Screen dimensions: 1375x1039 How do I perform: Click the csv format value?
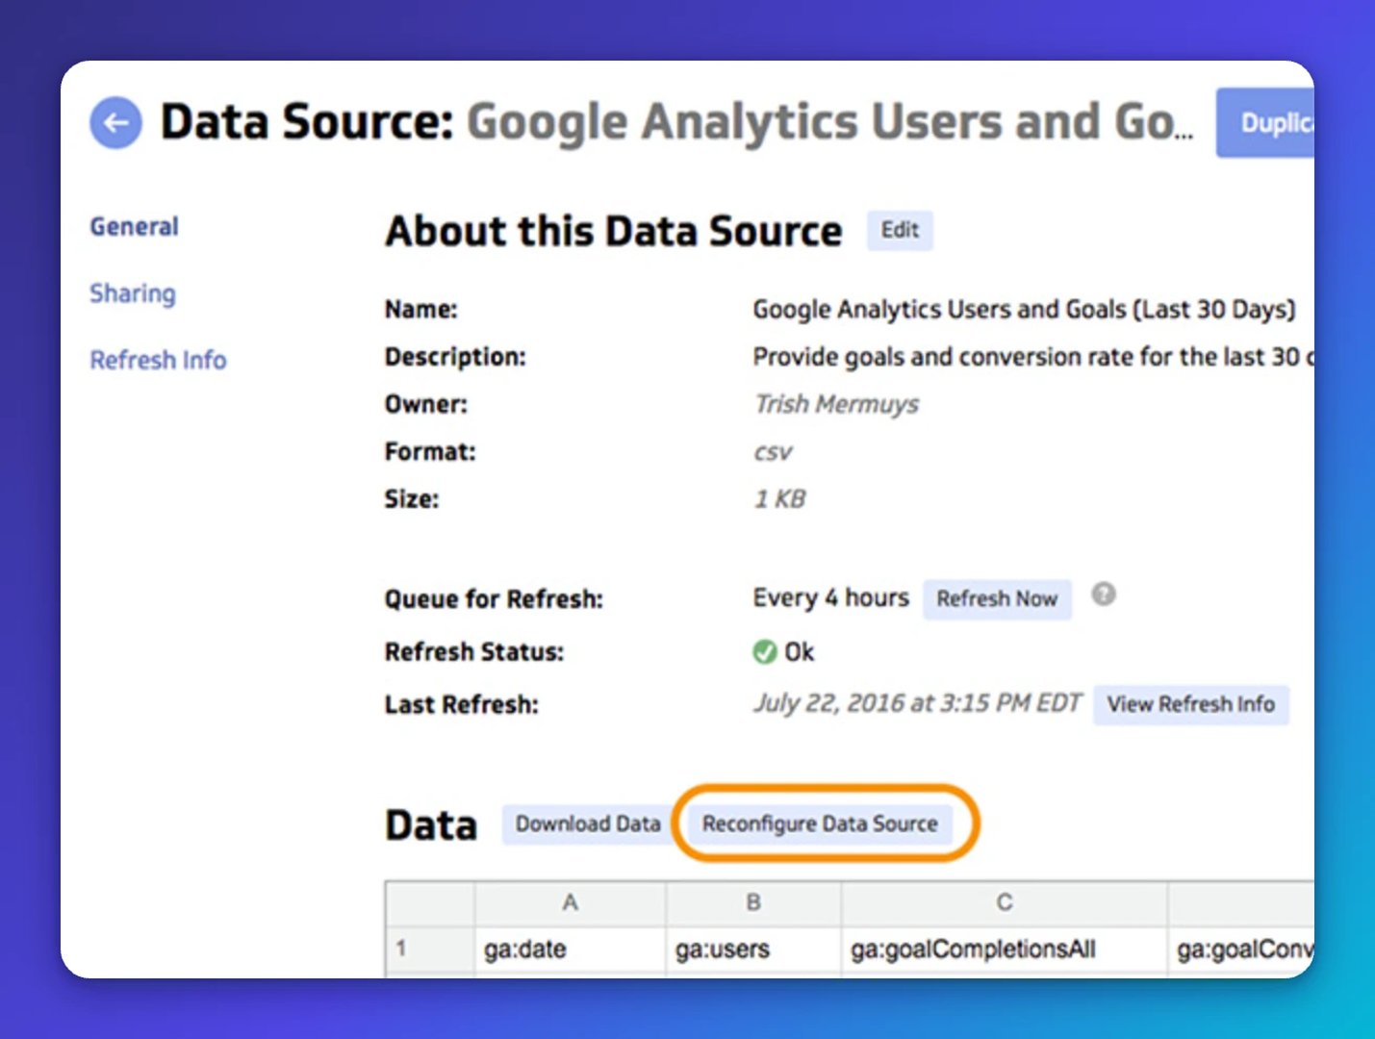coord(773,452)
